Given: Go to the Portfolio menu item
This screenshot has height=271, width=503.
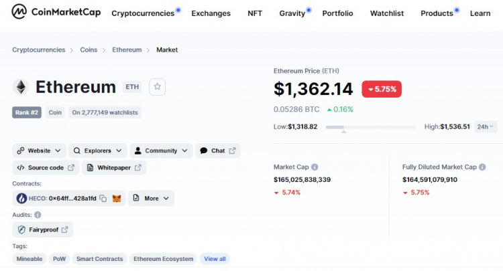Looking at the screenshot, I should 337,13.
